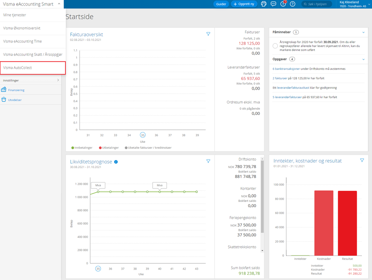Image resolution: width=372 pixels, height=280 pixels.
Task: Open 6 banktransaksjoner link
Action: pyautogui.click(x=286, y=69)
